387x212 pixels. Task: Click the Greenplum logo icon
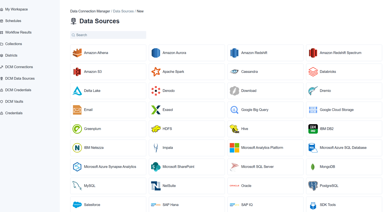point(77,129)
